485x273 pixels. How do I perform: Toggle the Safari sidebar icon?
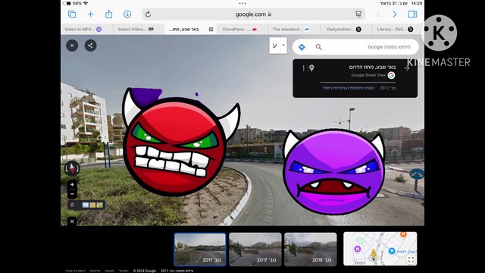412,14
